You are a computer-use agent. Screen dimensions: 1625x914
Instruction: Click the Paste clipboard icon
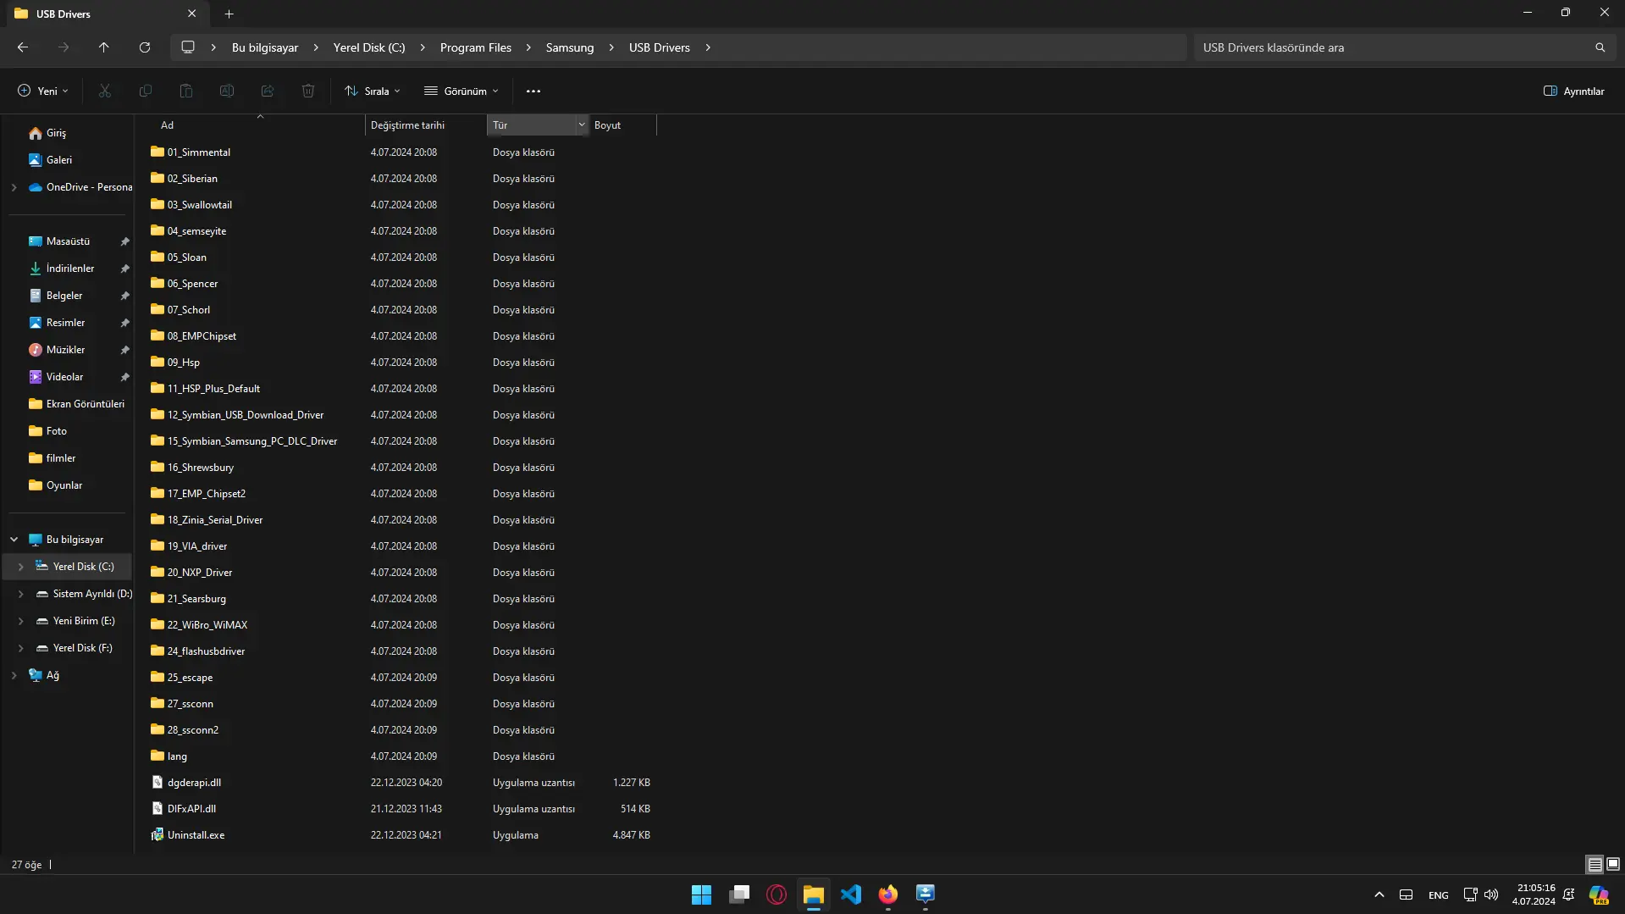coord(186,91)
